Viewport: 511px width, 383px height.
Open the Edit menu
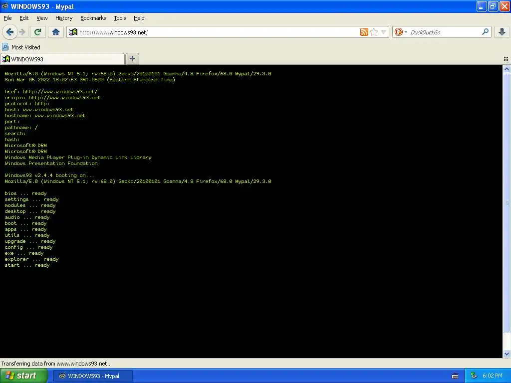(x=24, y=18)
